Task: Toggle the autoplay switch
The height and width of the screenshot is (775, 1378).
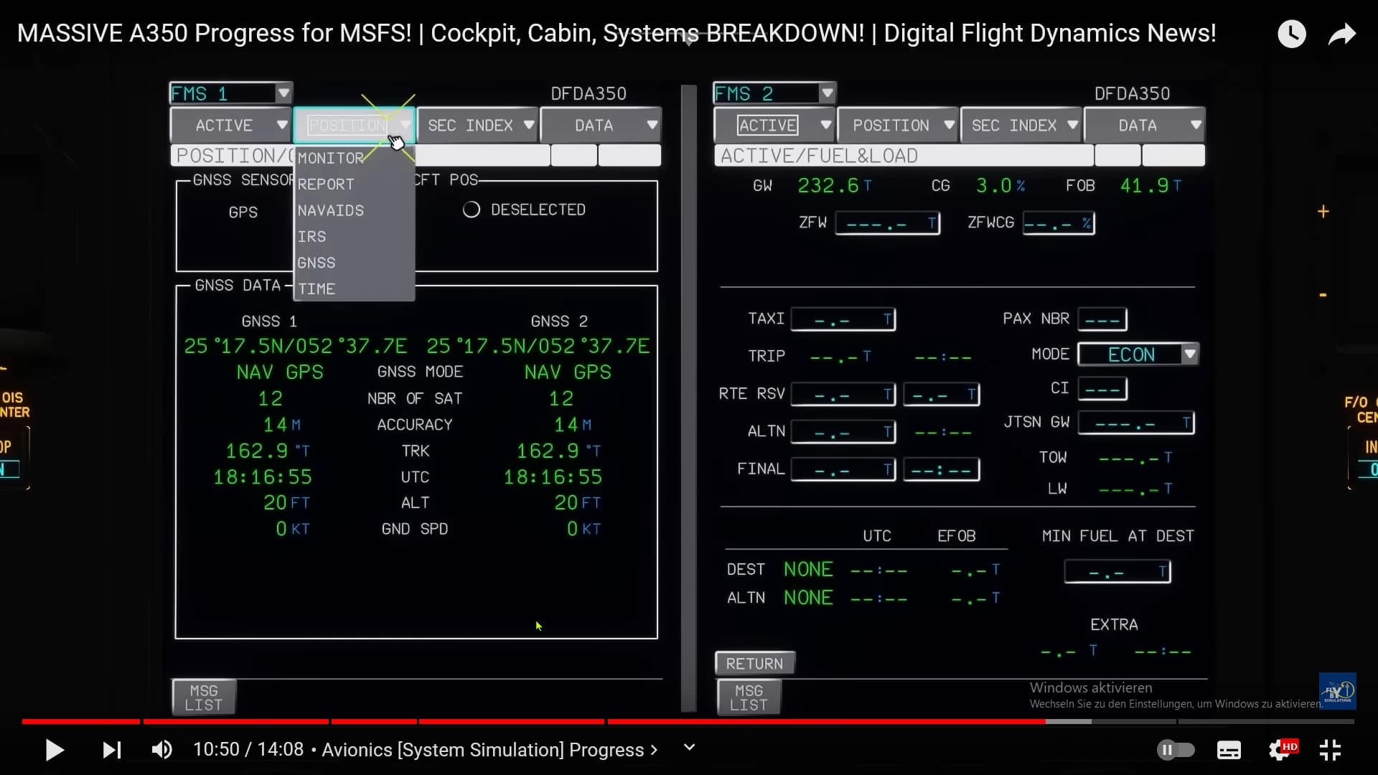Action: coord(1175,750)
